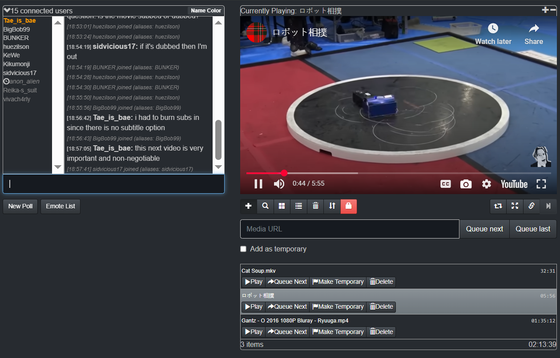560x358 pixels.
Task: Get the video link chain icon
Action: coord(531,206)
